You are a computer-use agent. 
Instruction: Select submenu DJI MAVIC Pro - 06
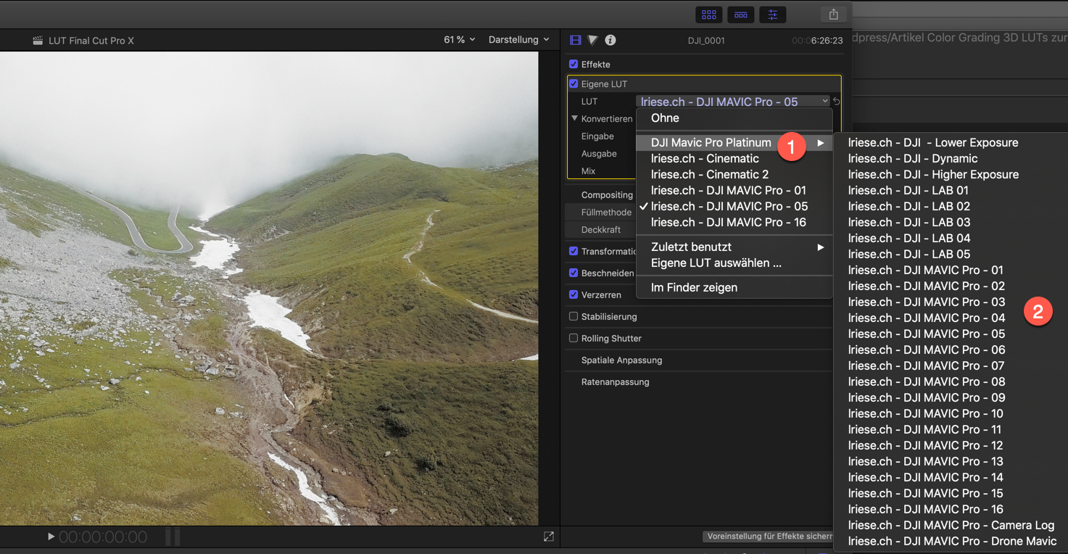(951, 350)
